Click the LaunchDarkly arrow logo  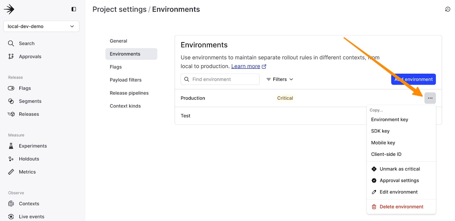point(9,9)
